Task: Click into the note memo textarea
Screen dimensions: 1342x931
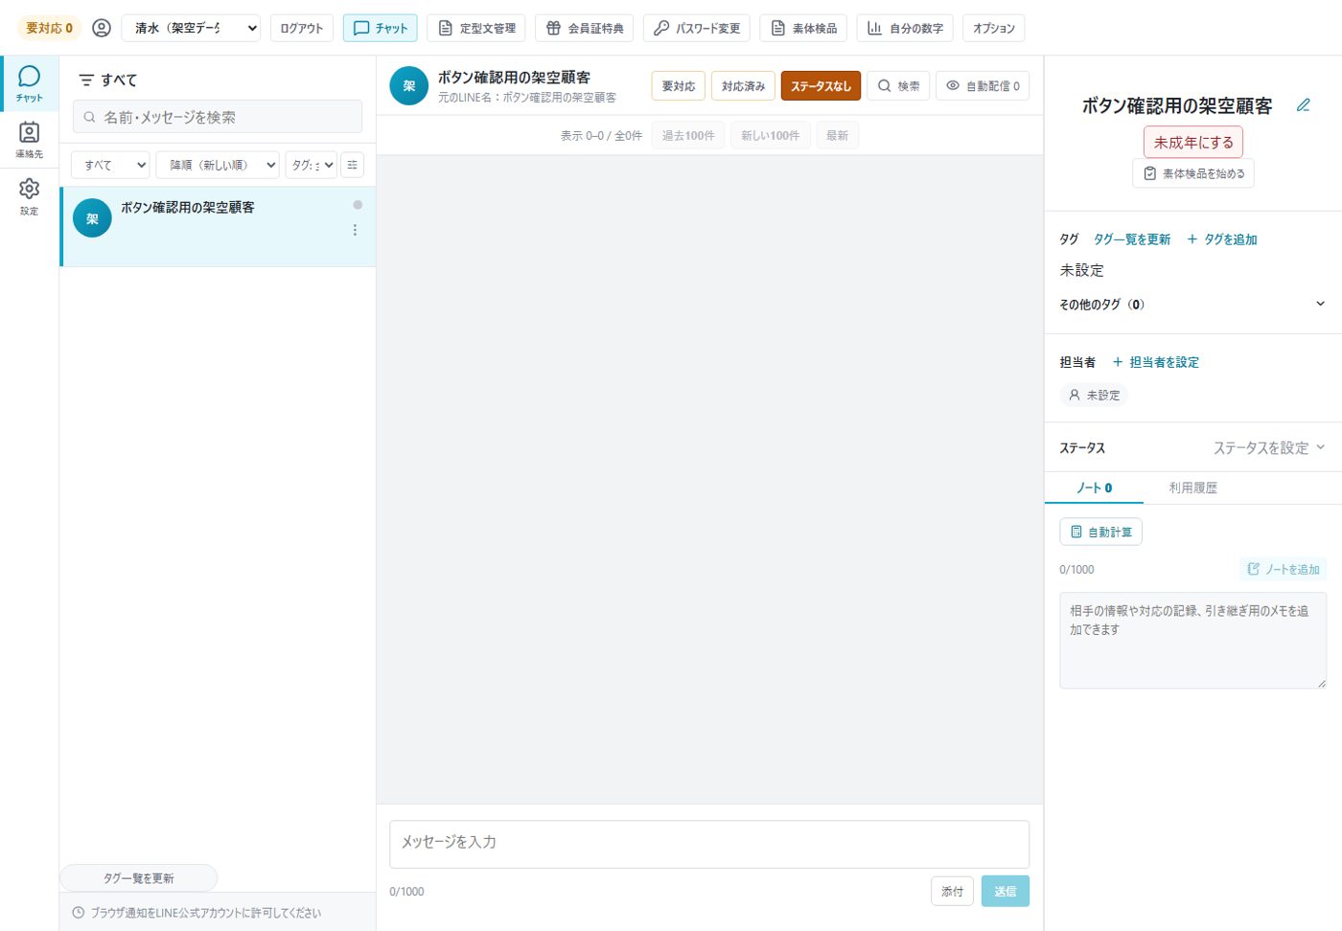Action: 1192,641
